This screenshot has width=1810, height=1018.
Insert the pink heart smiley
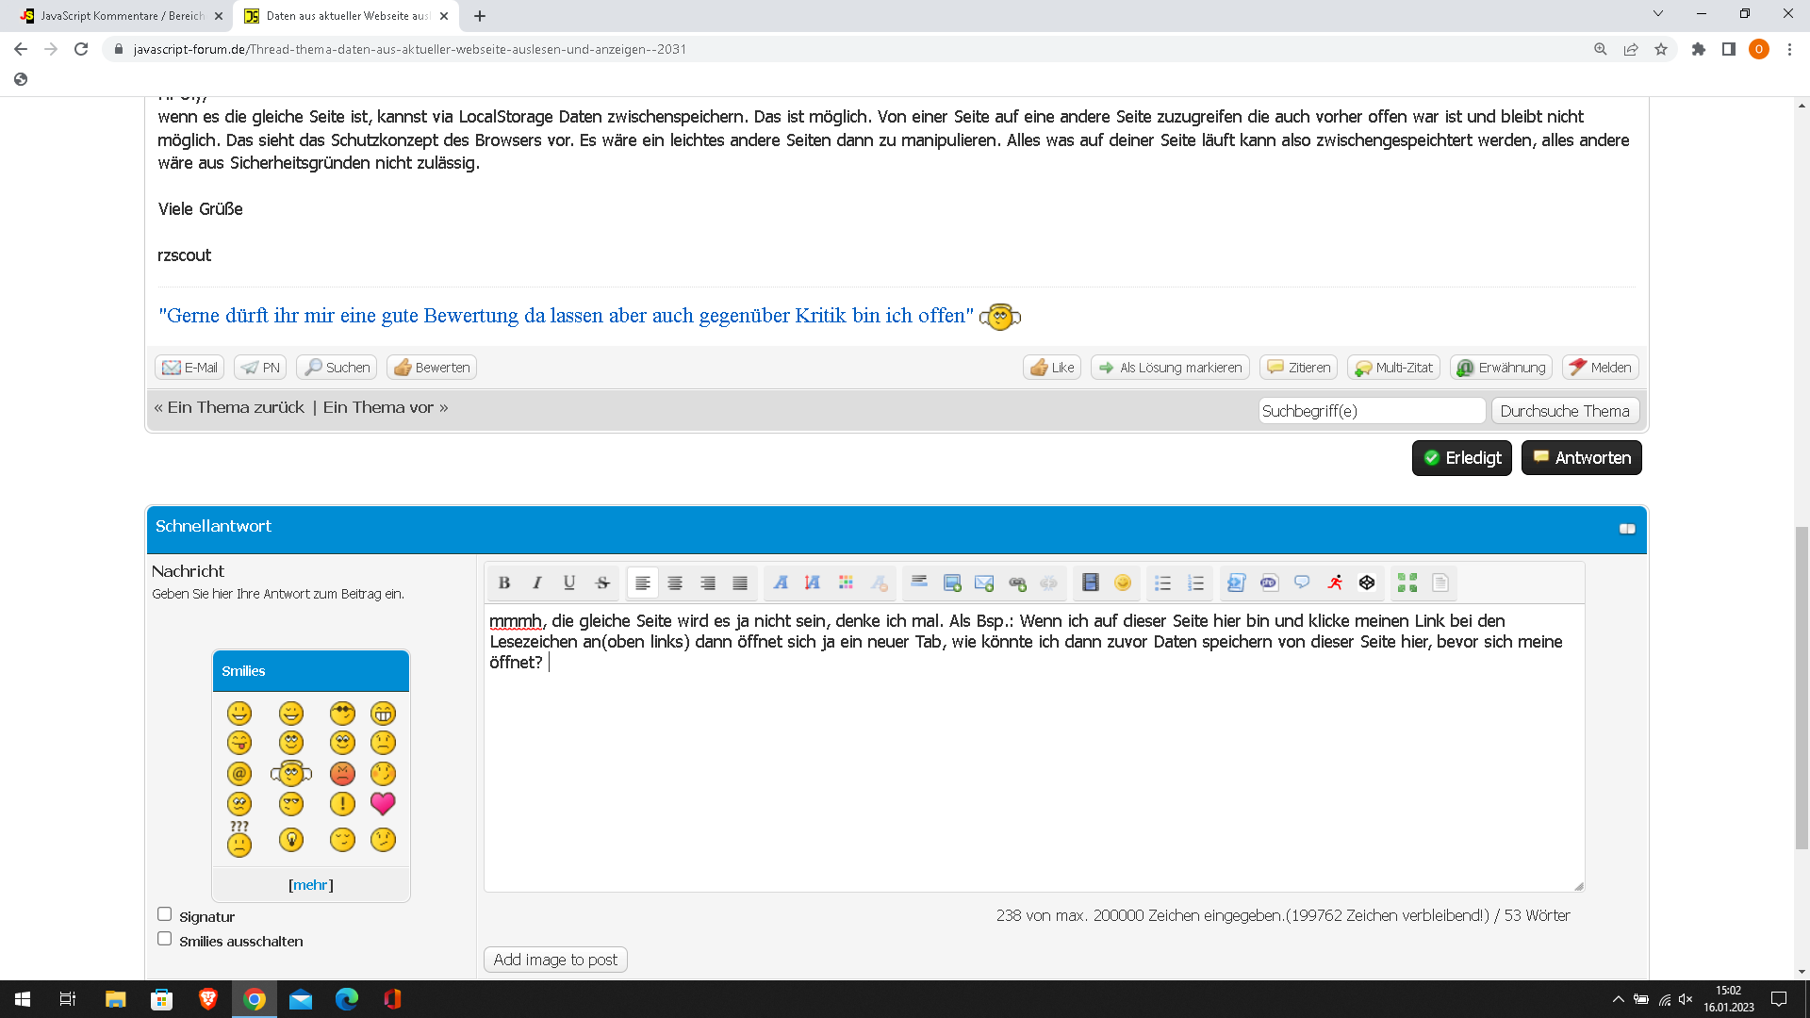(x=383, y=804)
